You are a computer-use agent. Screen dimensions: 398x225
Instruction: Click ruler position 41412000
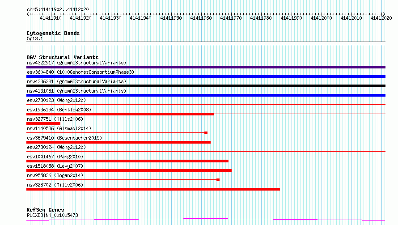pos(321,18)
